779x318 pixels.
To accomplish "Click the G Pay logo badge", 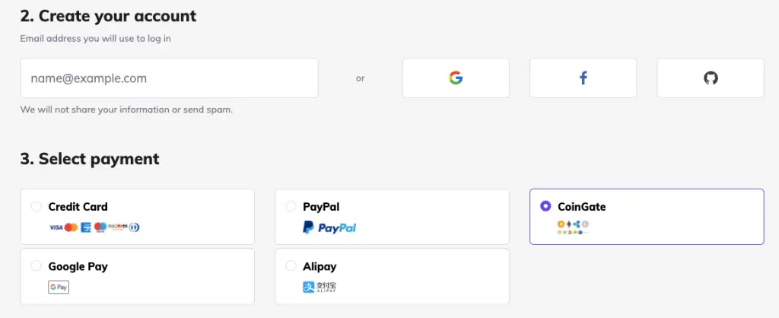I will [x=59, y=288].
